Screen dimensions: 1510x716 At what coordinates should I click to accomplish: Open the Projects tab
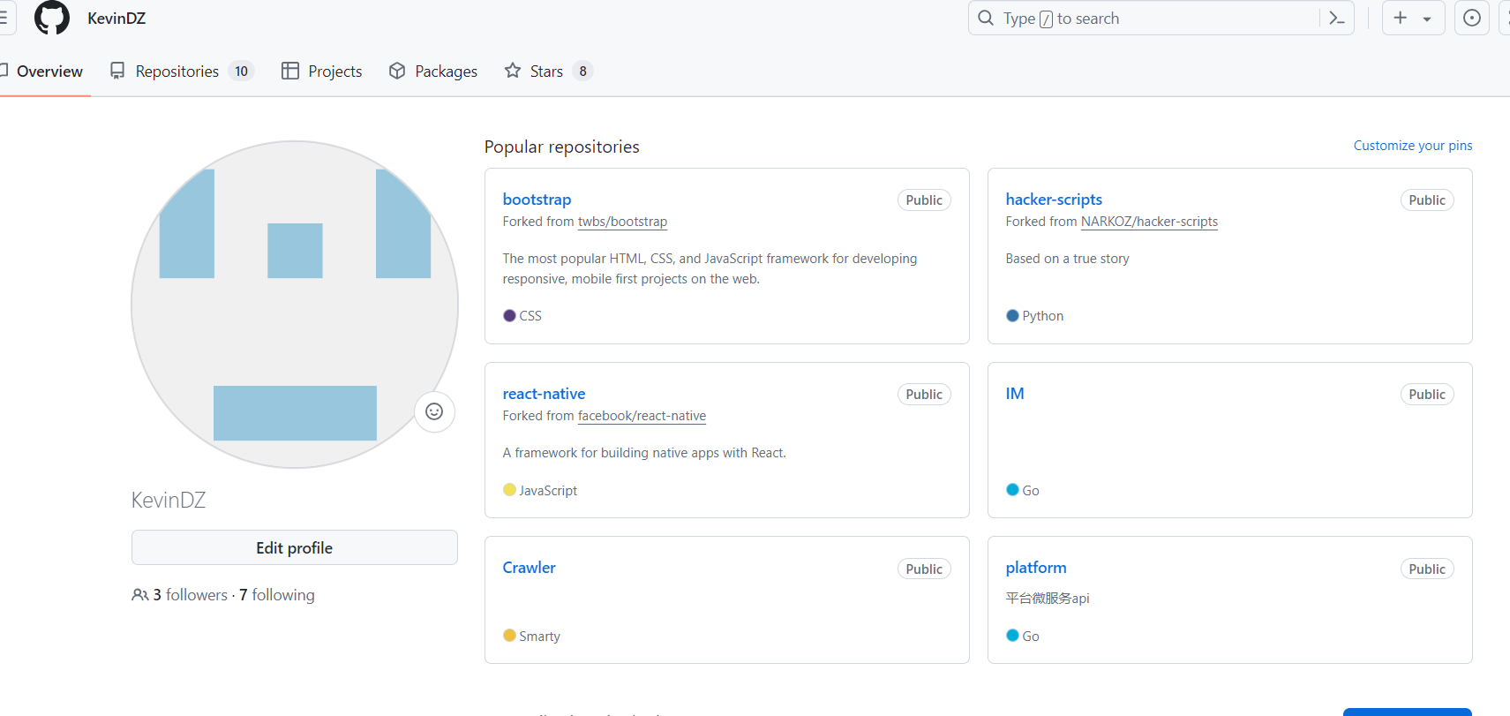point(322,72)
